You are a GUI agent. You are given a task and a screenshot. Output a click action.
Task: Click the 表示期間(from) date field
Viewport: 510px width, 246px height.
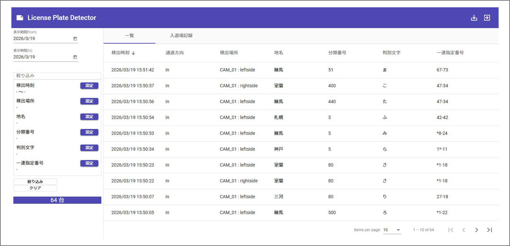pyautogui.click(x=42, y=39)
